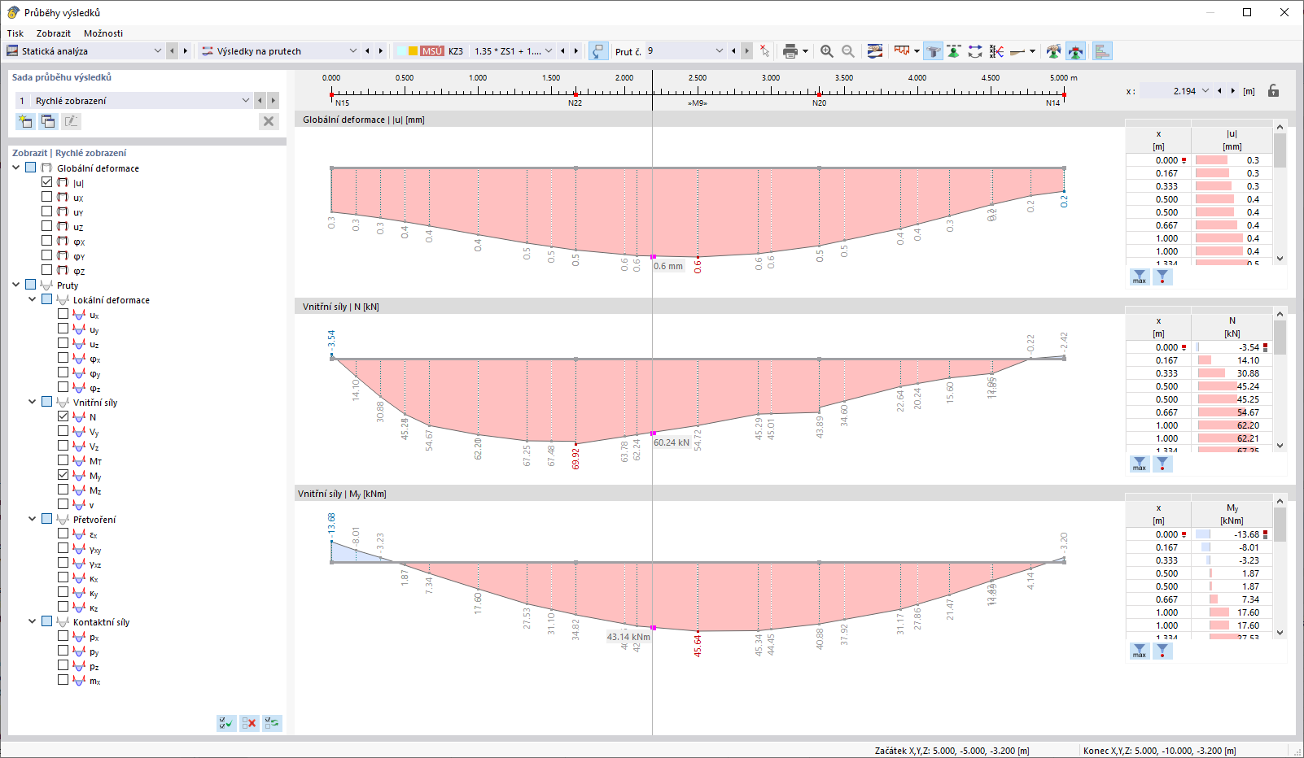This screenshot has height=758, width=1304.
Task: Click the striped flag display settings icon
Action: tap(875, 51)
